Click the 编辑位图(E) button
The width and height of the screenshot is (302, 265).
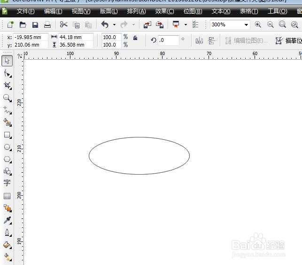(x=247, y=41)
